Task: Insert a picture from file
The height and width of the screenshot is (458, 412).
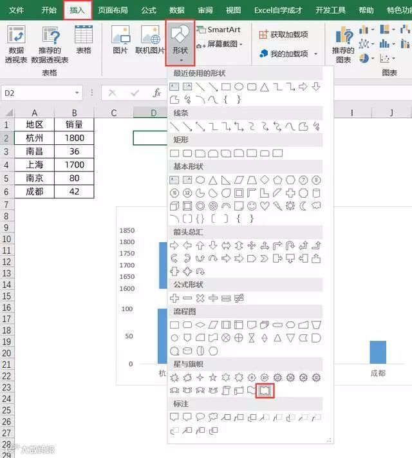Action: pos(120,40)
